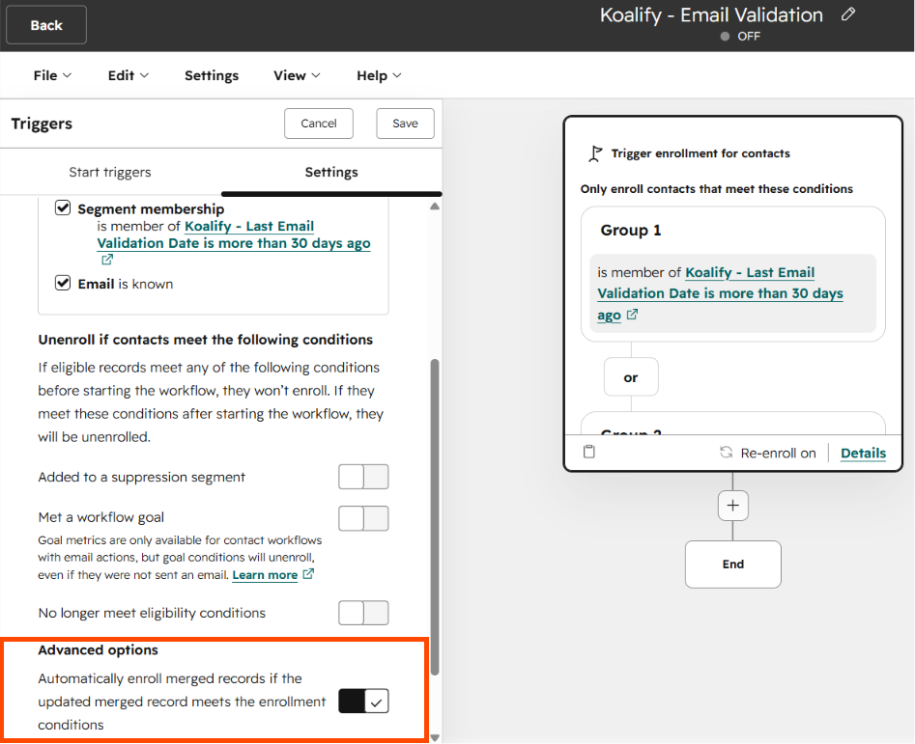The image size is (915, 744).
Task: Click the 'or' connector between groups
Action: [631, 377]
